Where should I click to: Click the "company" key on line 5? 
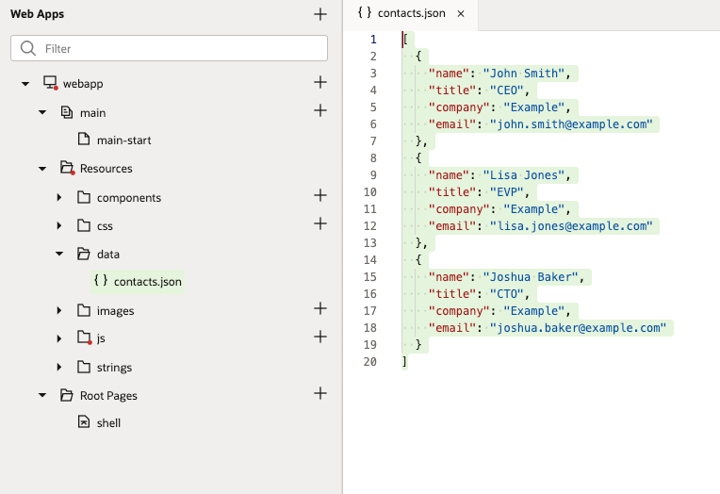459,107
